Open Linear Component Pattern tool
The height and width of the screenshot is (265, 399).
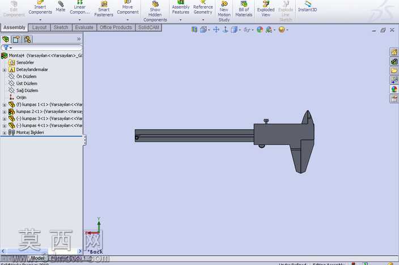click(79, 7)
